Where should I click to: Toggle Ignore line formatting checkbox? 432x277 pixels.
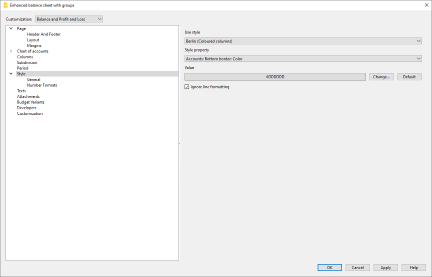[x=187, y=87]
